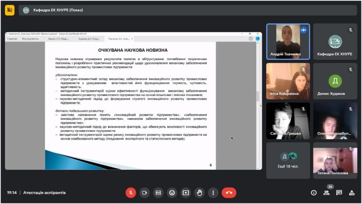The height and width of the screenshot is (204, 362).
Task: Select Світлана Гришко video tile
Action: pyautogui.click(x=288, y=121)
